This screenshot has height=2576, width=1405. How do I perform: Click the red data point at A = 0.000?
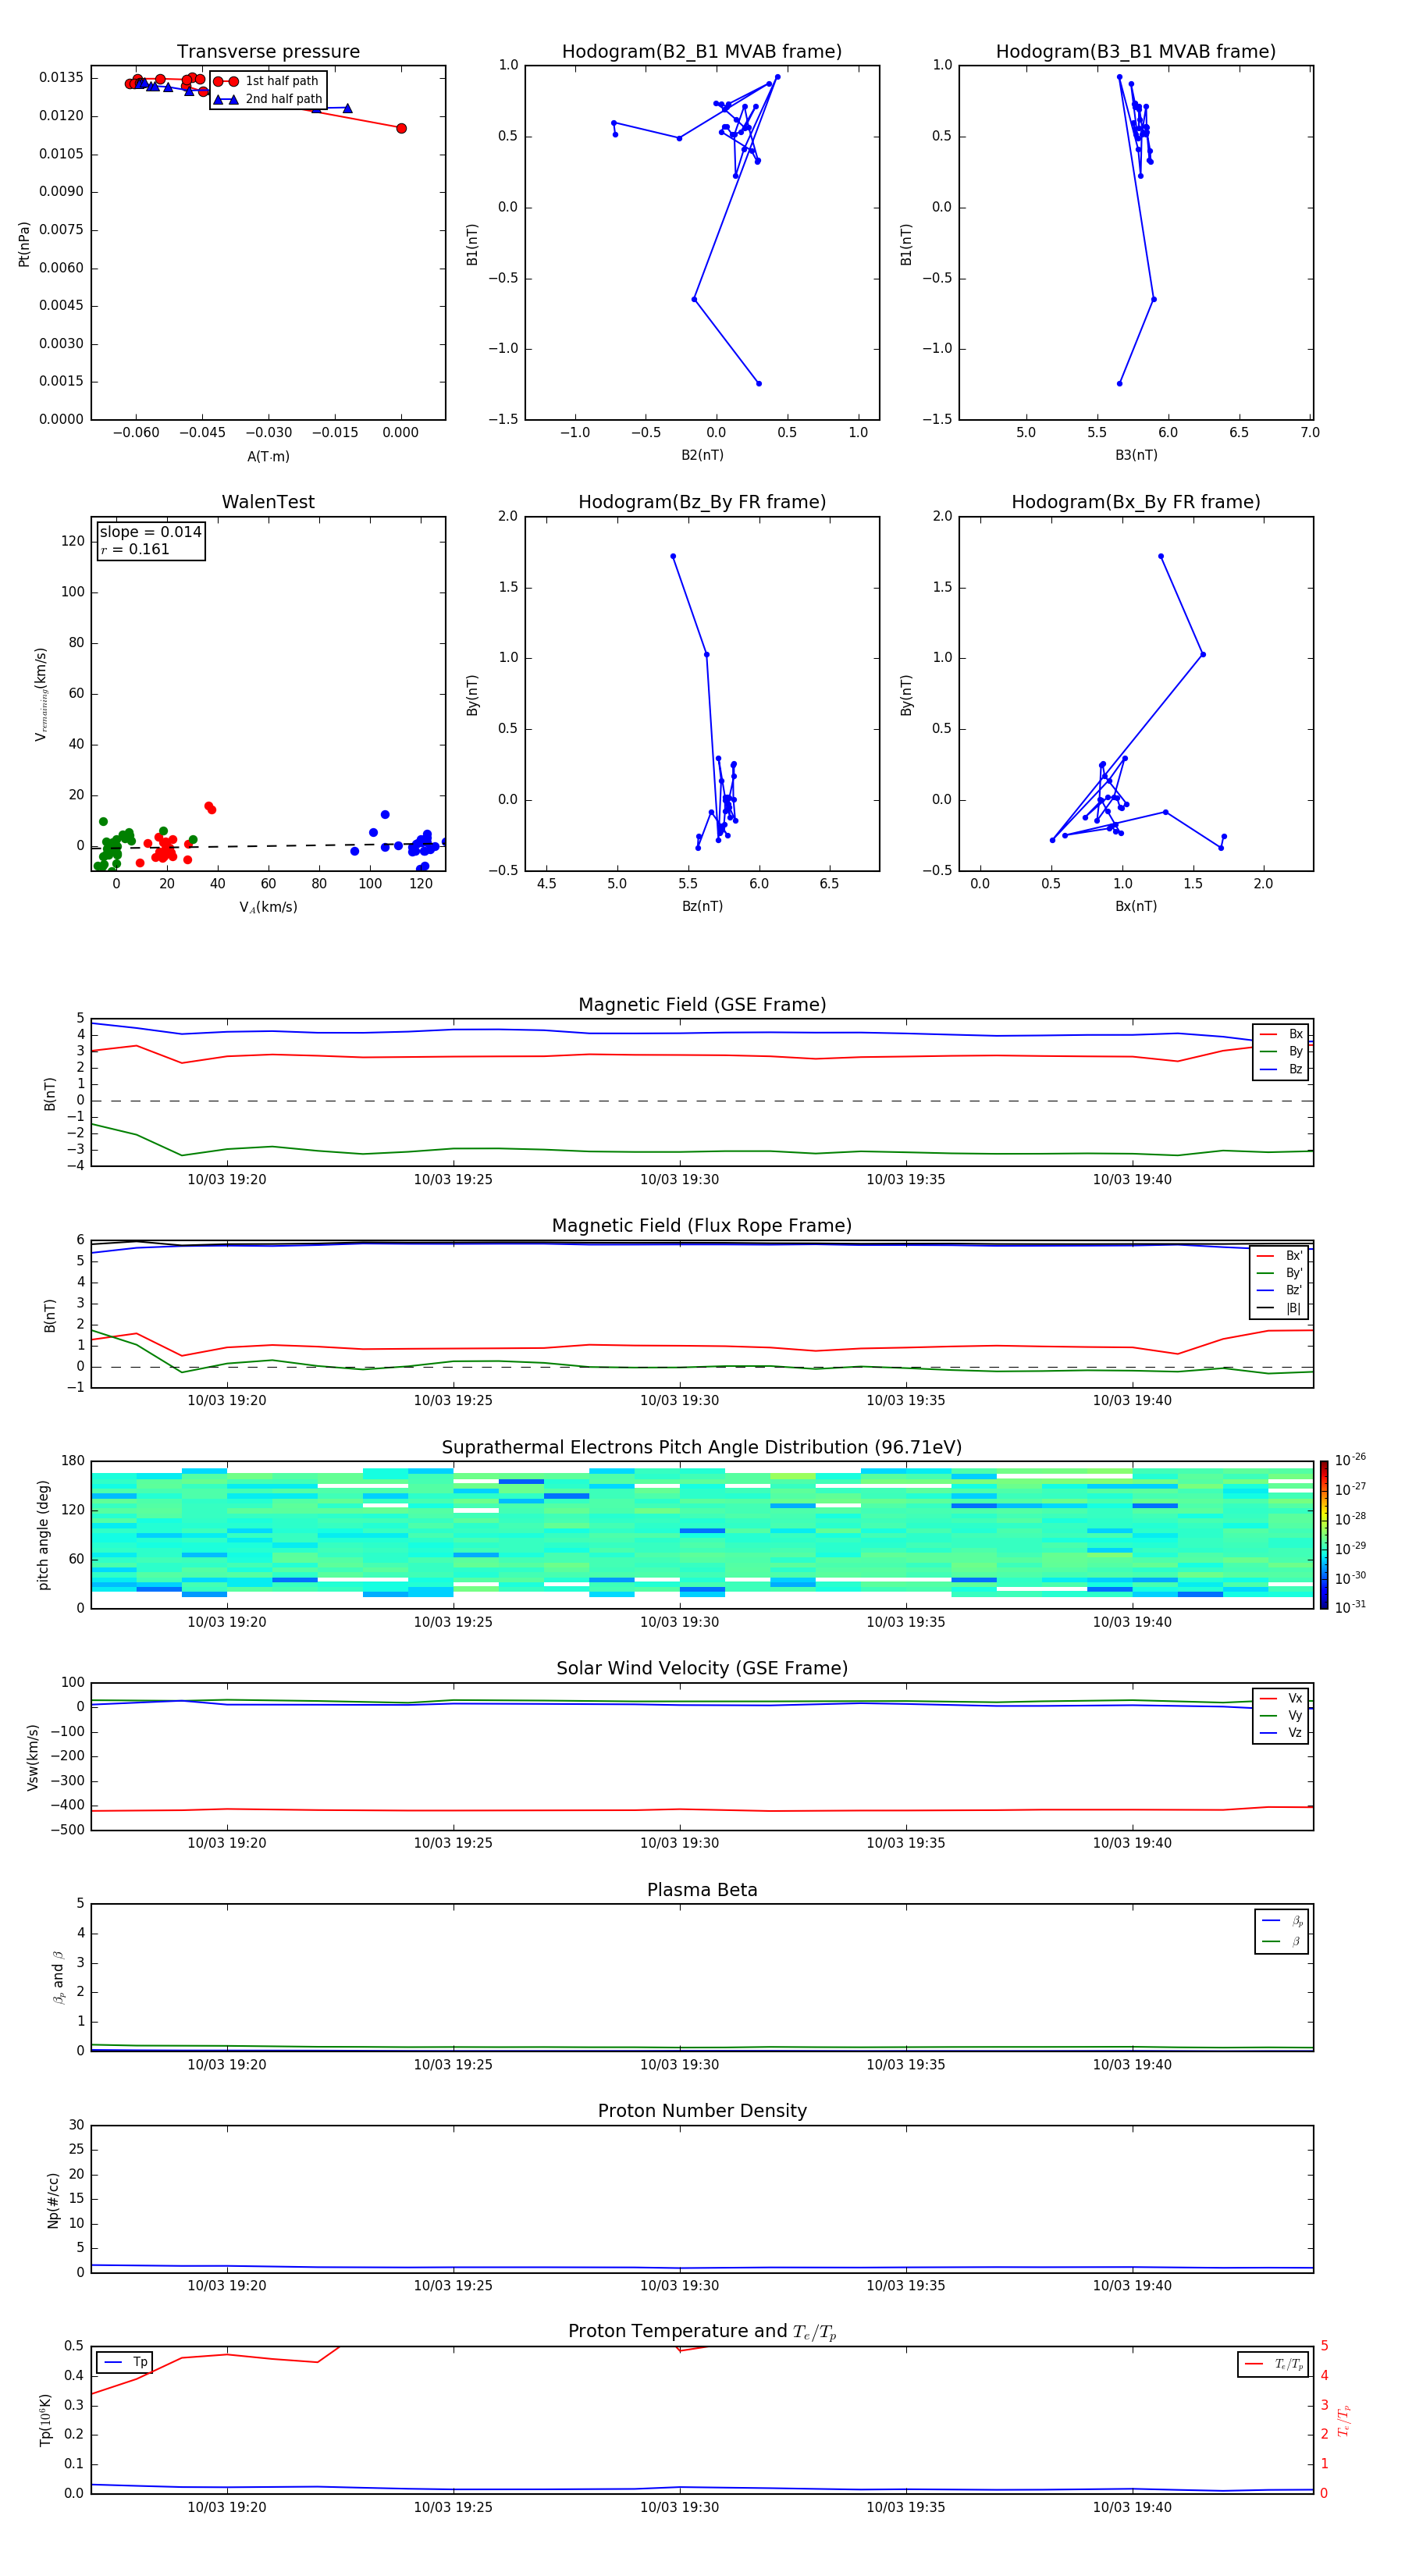(401, 128)
